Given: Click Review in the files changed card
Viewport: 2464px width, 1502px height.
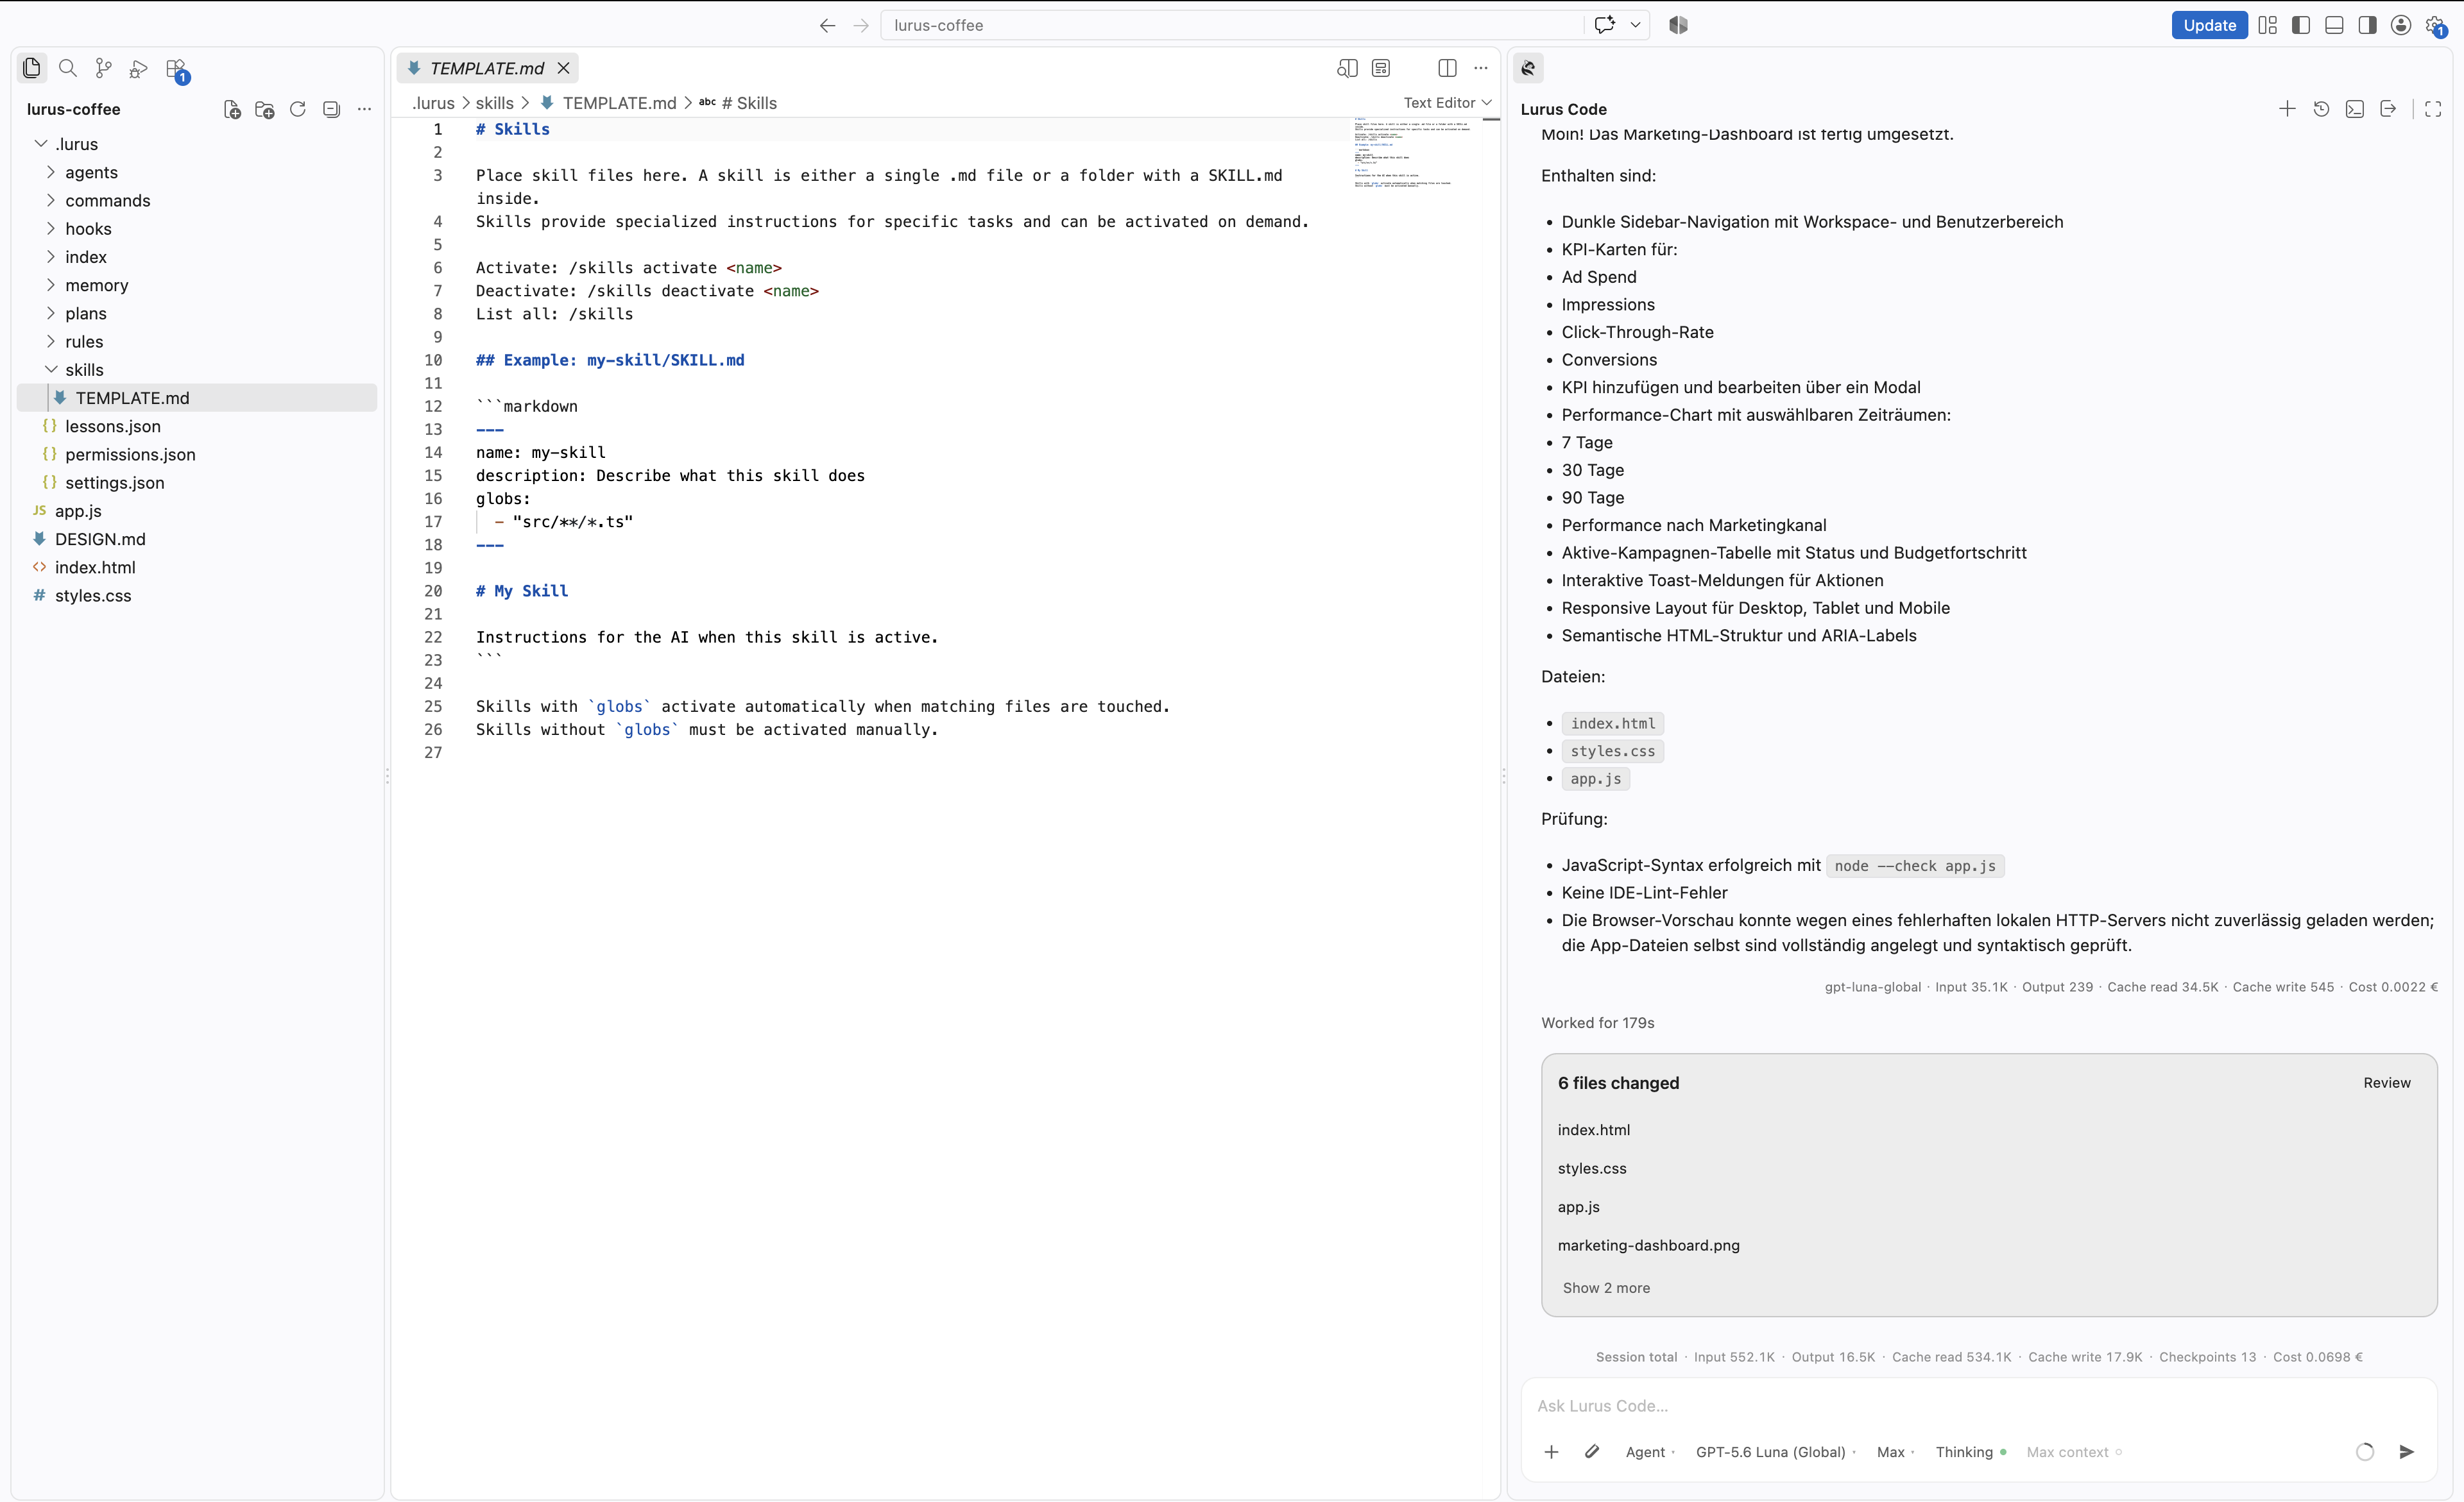Looking at the screenshot, I should click(x=2386, y=1083).
